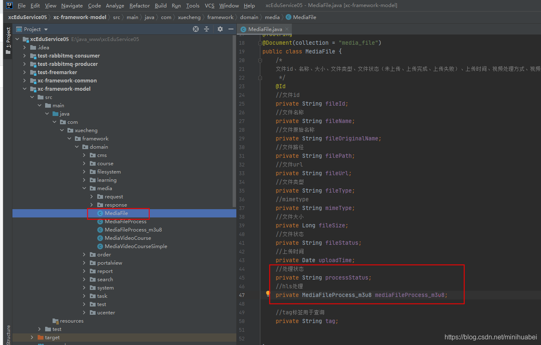Select MediaFile class in the tree
Image resolution: width=541 pixels, height=345 pixels.
pos(116,213)
